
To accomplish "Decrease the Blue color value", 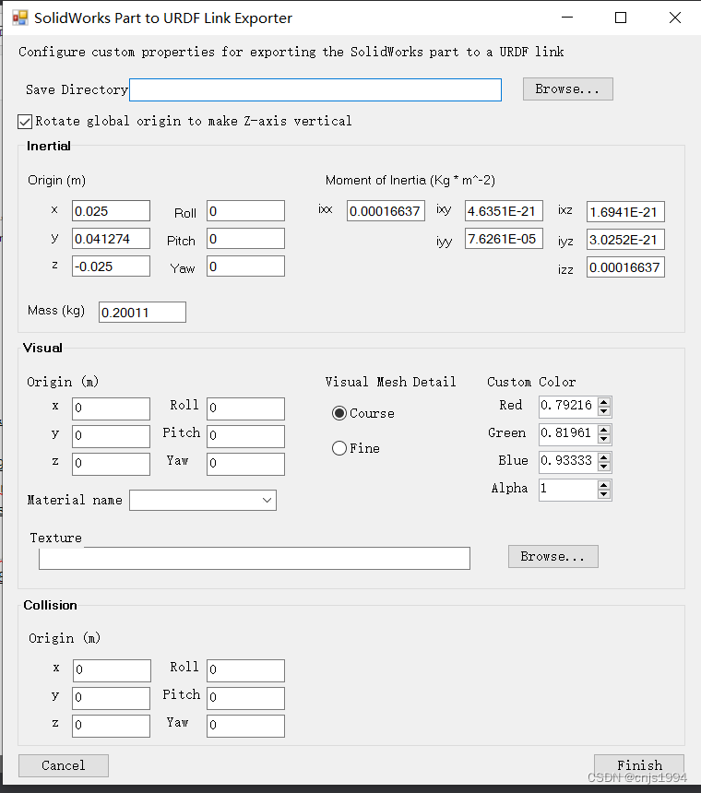I will coord(604,467).
